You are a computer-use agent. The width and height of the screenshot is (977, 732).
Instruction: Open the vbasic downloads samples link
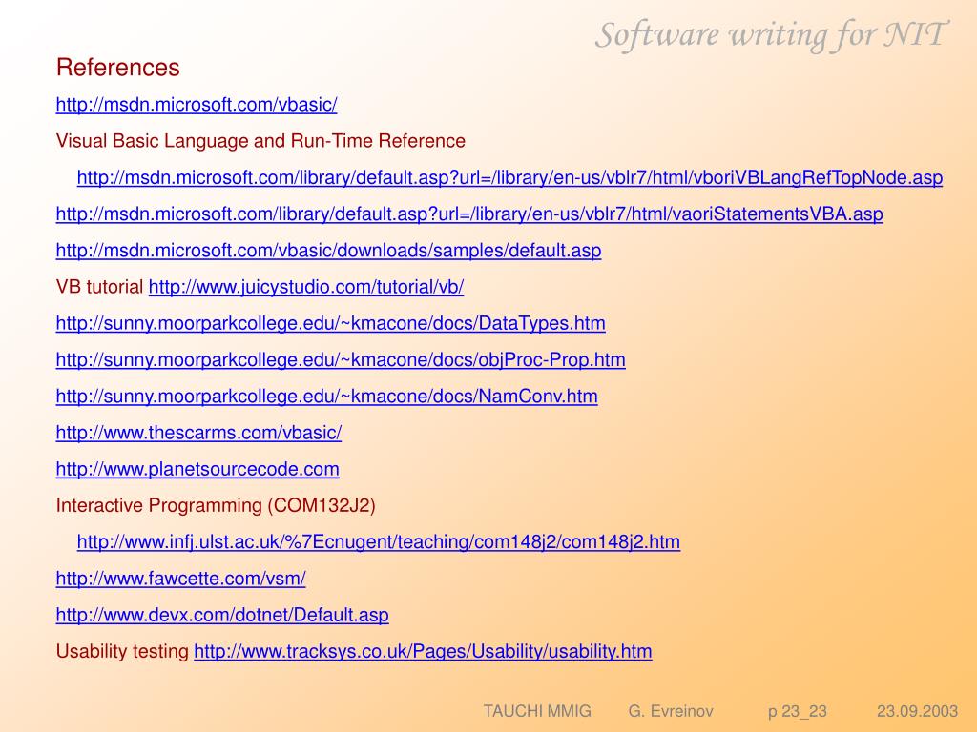click(x=328, y=251)
